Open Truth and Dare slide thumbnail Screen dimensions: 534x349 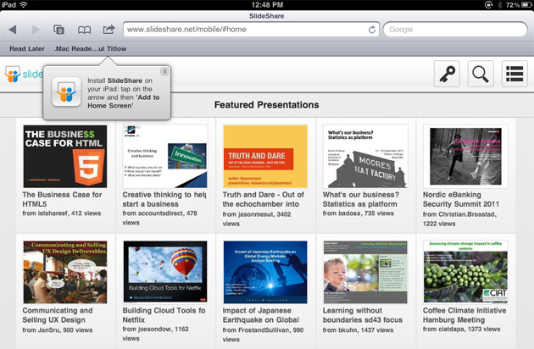265,156
